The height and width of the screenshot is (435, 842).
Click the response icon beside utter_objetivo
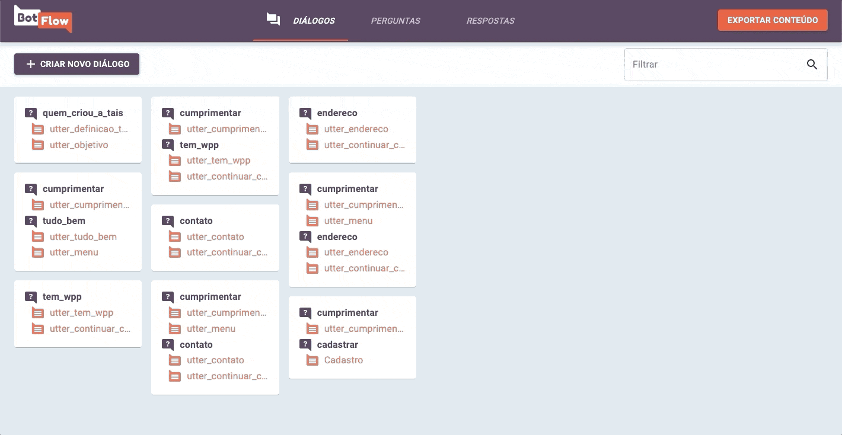38,145
